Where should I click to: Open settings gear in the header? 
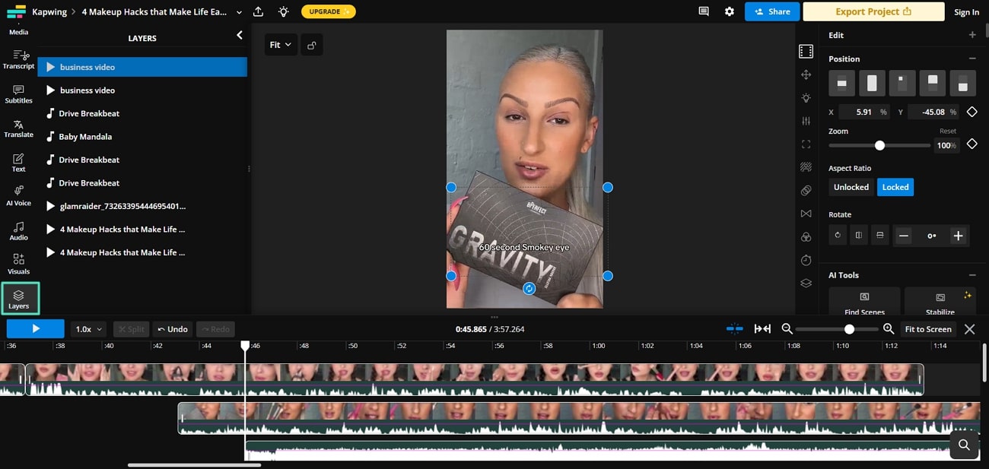point(730,11)
